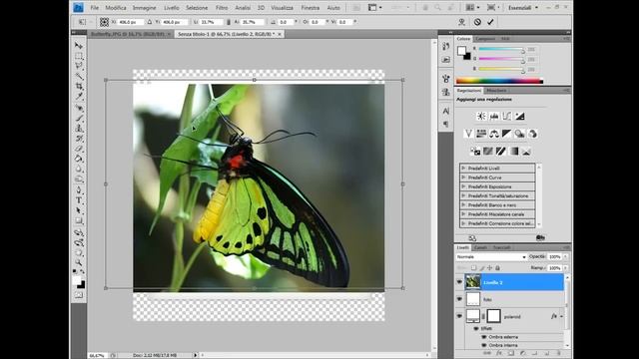Select the Gradient tool
The width and height of the screenshot is (639, 359).
click(x=79, y=159)
